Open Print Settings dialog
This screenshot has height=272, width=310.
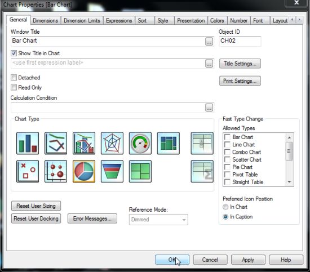tap(240, 81)
